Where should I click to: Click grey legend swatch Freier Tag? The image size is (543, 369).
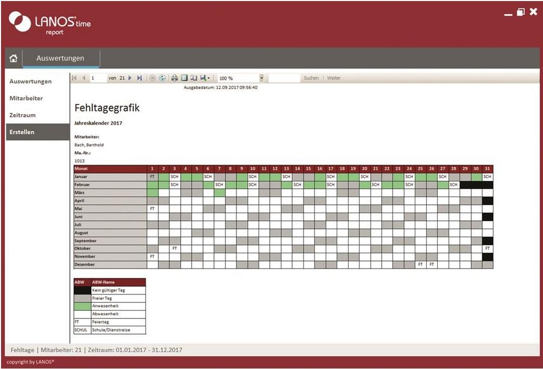tap(83, 298)
